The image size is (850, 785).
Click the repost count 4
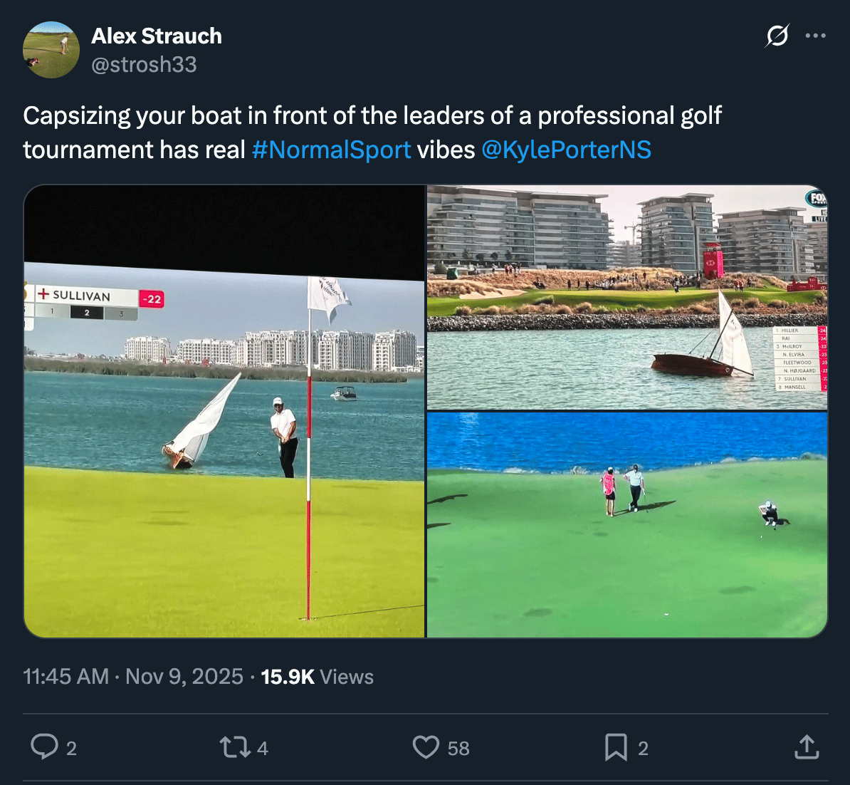point(263,748)
